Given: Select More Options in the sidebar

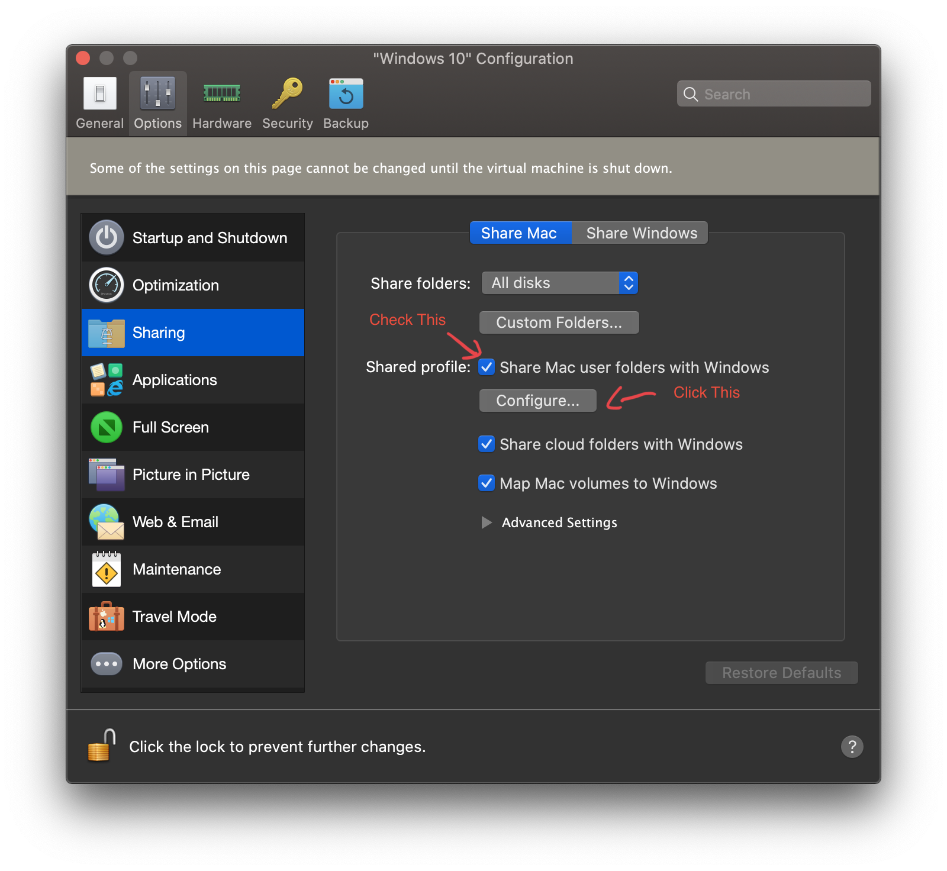Looking at the screenshot, I should [x=193, y=664].
